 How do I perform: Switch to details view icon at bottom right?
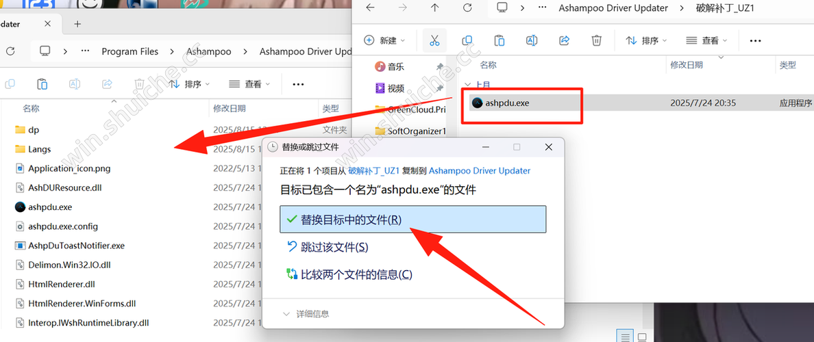point(626,337)
